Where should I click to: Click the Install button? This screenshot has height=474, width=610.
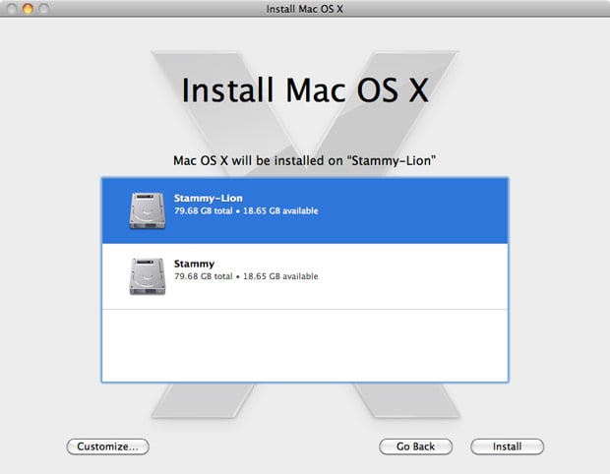point(507,446)
